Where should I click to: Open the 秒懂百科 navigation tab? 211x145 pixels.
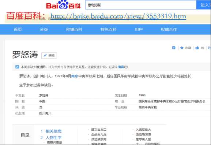point(74,29)
